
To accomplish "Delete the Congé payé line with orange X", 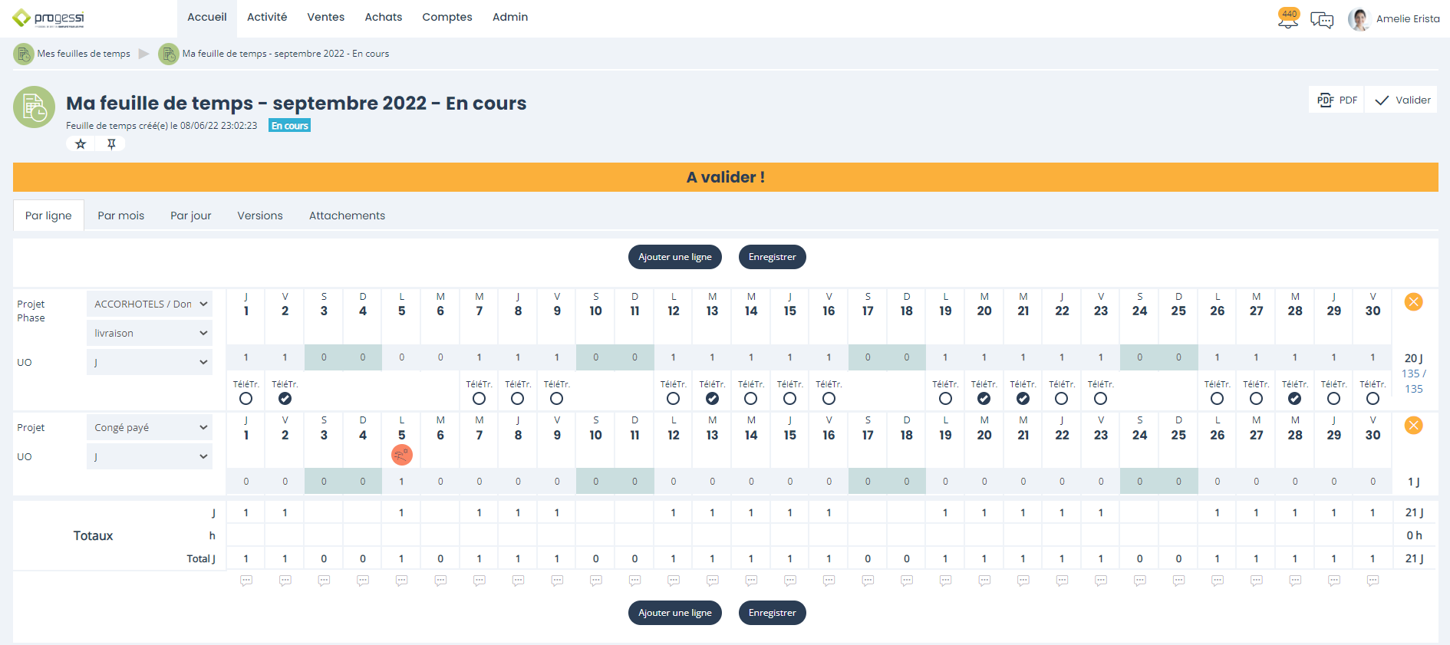I will (1413, 425).
